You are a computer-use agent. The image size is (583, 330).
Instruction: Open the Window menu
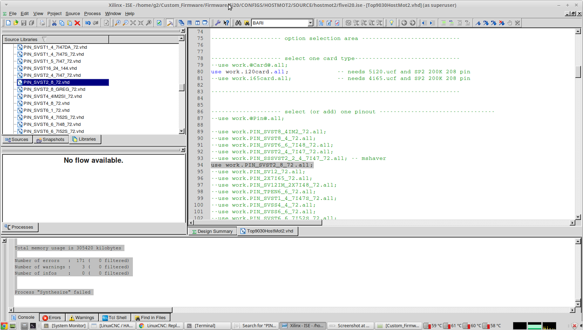[113, 13]
